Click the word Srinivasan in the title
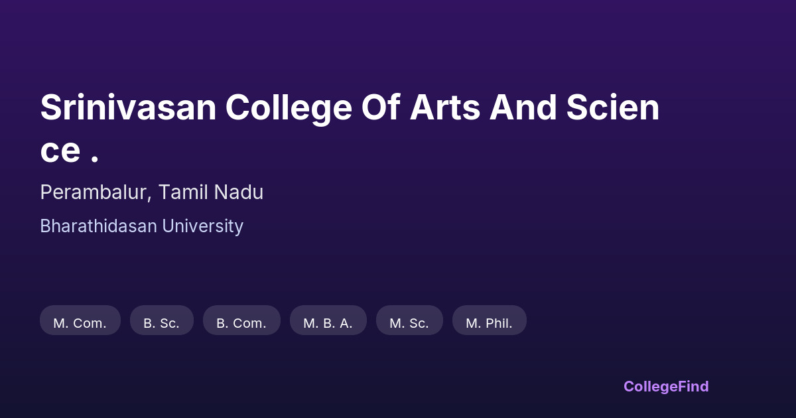This screenshot has width=796, height=418. click(x=128, y=107)
